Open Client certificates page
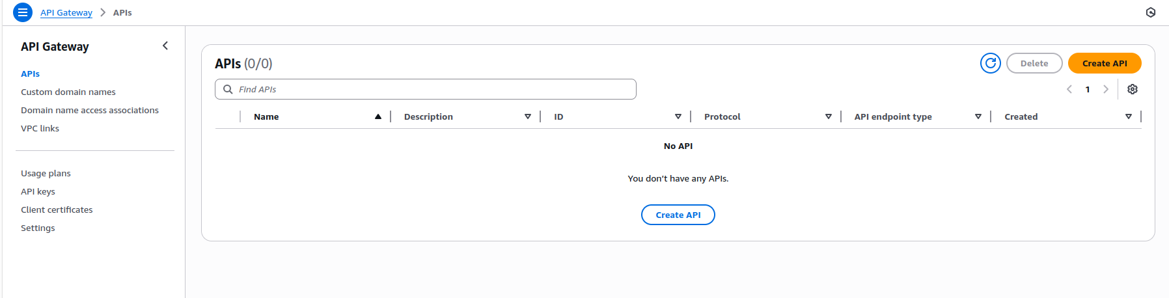The image size is (1169, 298). [57, 210]
